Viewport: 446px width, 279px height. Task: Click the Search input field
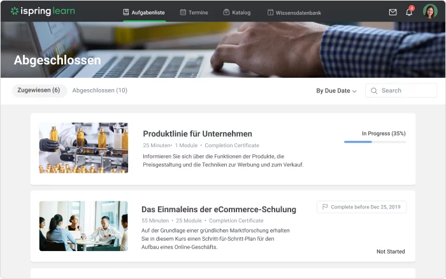tap(401, 90)
